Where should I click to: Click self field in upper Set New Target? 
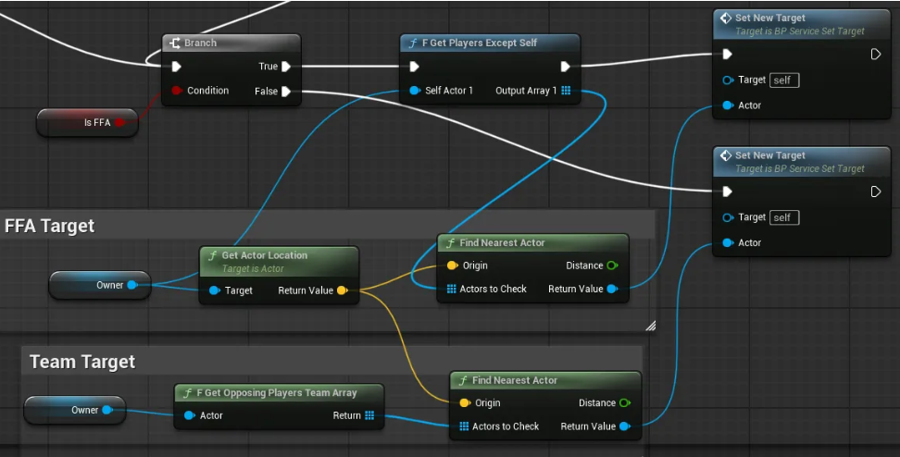[784, 80]
